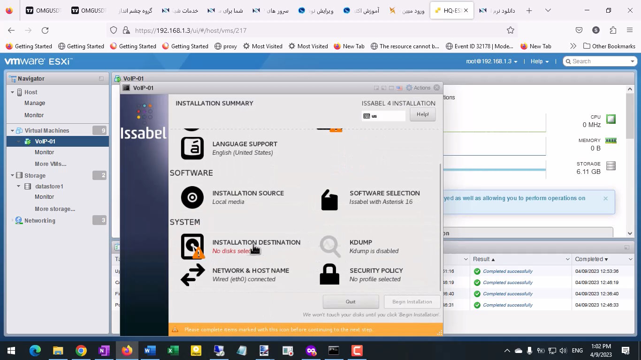Open OneNote from taskbar
Viewport: 641px width, 360px height.
(x=104, y=351)
